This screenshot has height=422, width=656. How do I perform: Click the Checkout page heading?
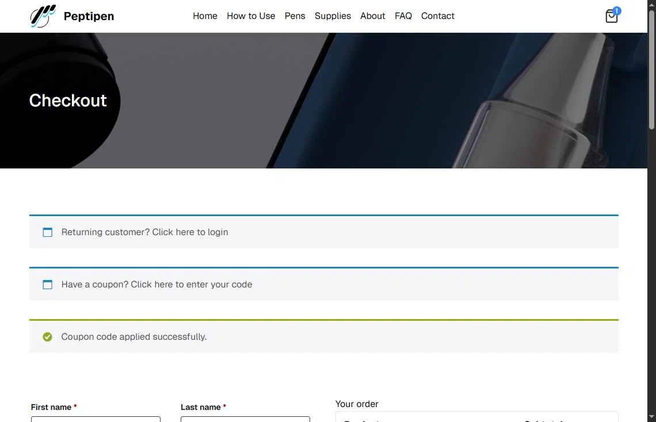click(x=68, y=101)
